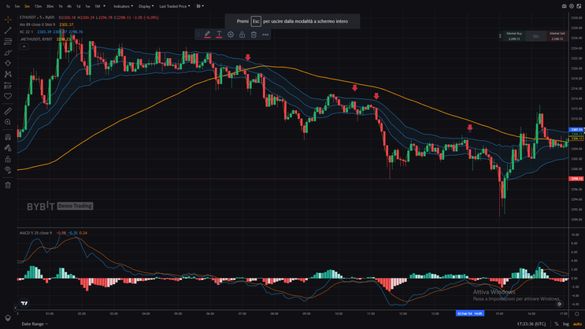Switch to the 1w timeframe
The height and width of the screenshot is (329, 585).
pos(87,6)
